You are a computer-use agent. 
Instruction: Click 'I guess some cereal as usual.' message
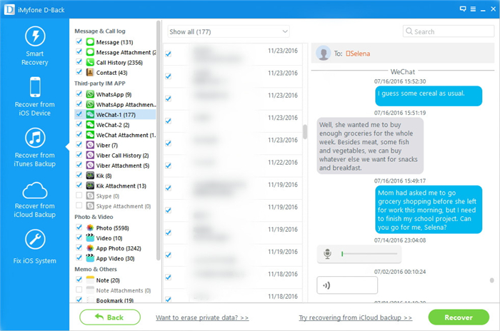click(x=429, y=96)
